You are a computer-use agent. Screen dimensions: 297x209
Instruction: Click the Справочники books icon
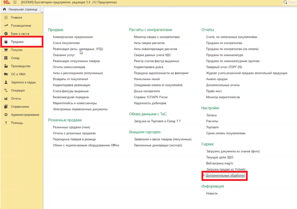(x=6, y=107)
